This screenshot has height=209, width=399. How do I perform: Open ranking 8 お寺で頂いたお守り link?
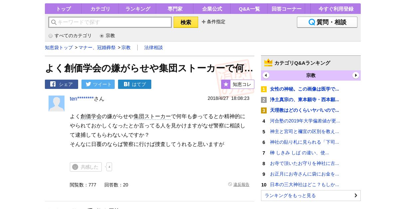305,163
